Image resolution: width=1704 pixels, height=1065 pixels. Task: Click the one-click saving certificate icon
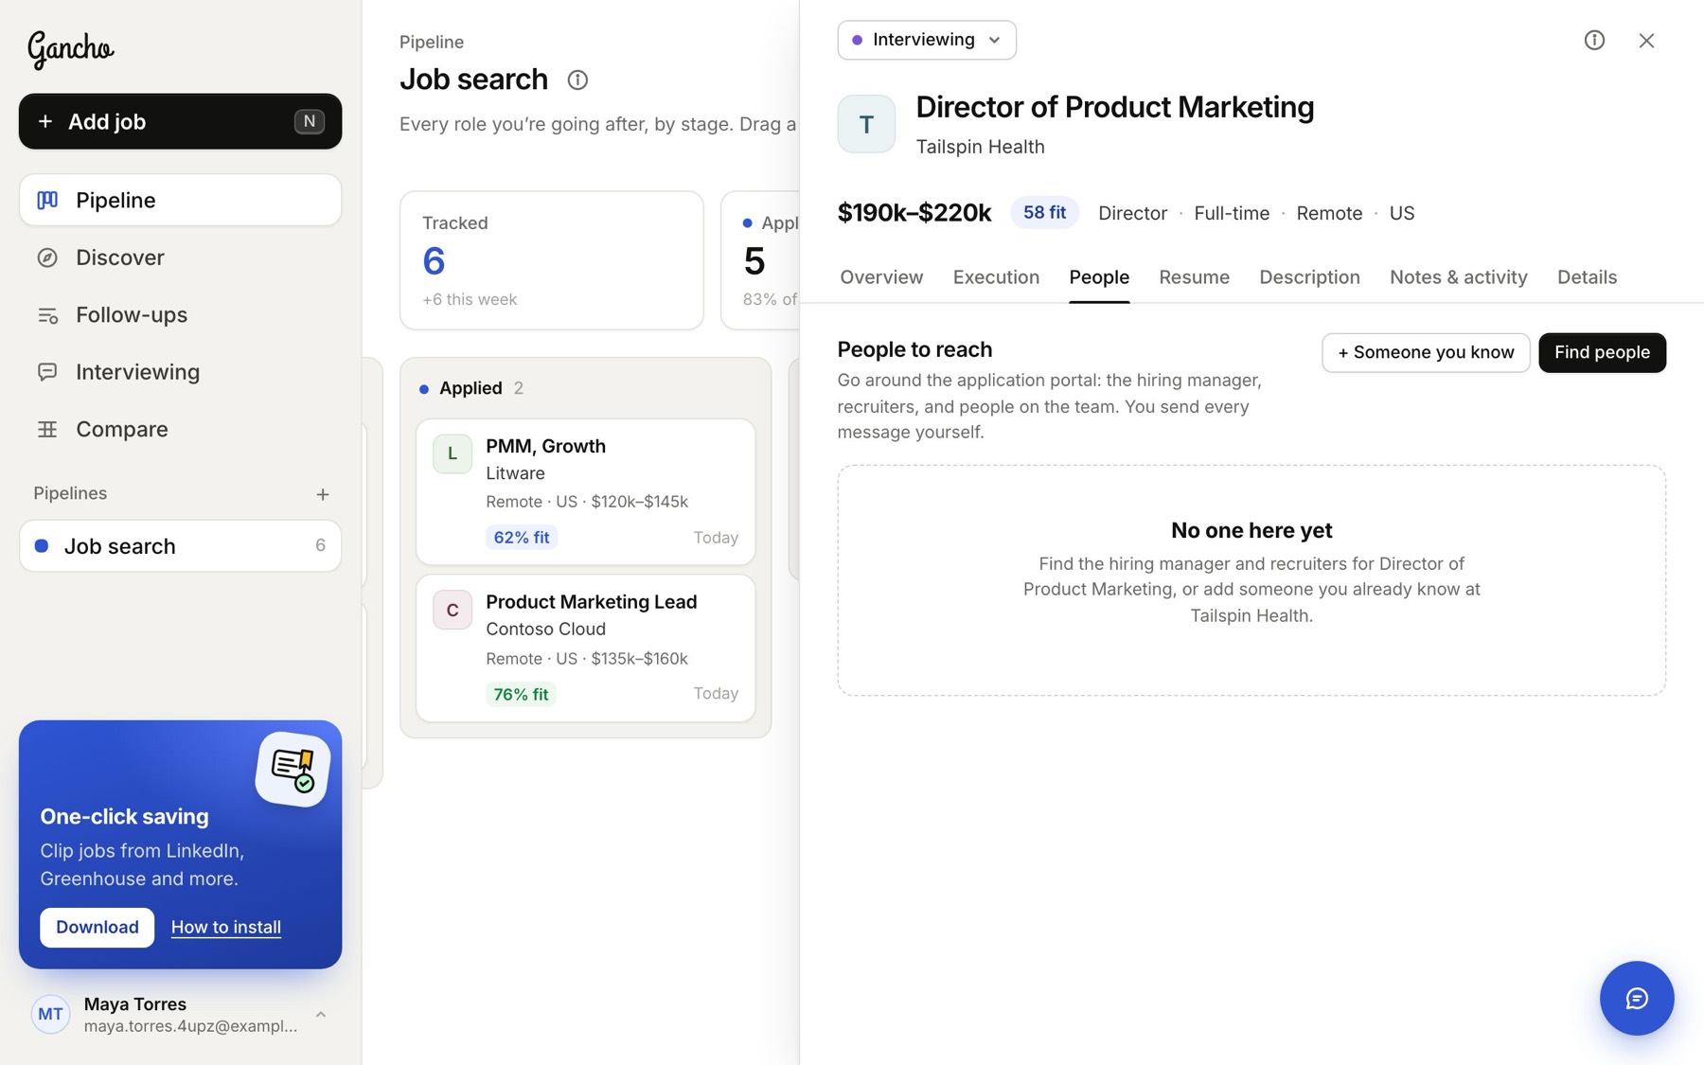pos(293,769)
